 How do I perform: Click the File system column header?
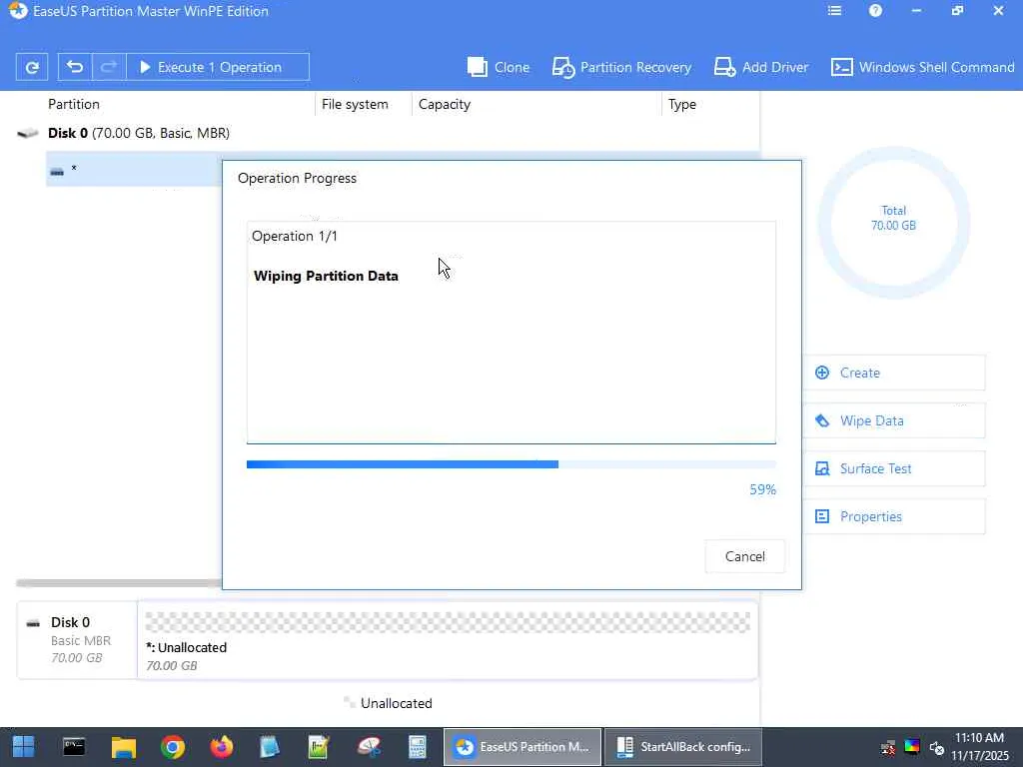tap(355, 104)
